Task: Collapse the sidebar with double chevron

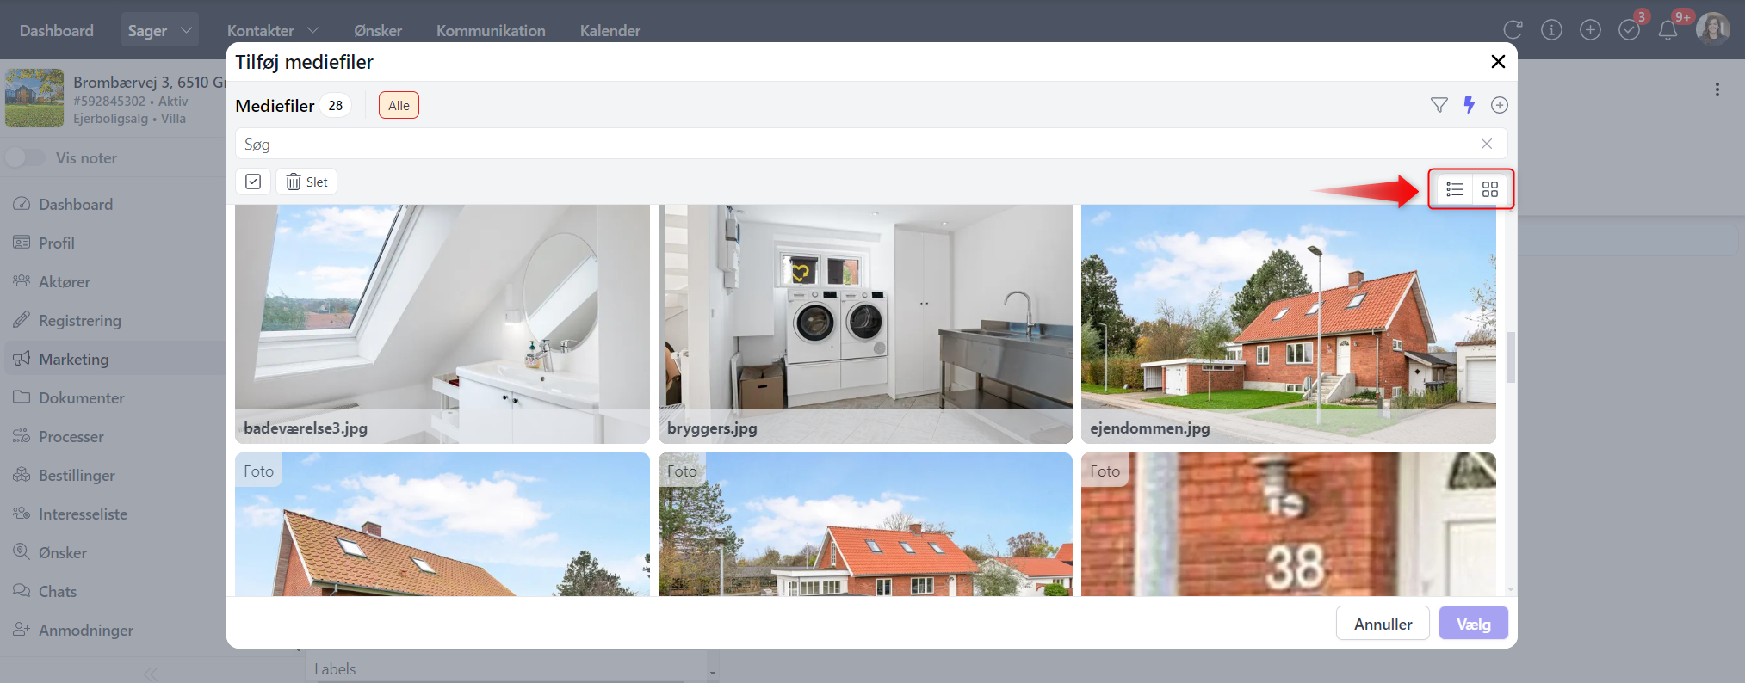Action: (x=151, y=674)
